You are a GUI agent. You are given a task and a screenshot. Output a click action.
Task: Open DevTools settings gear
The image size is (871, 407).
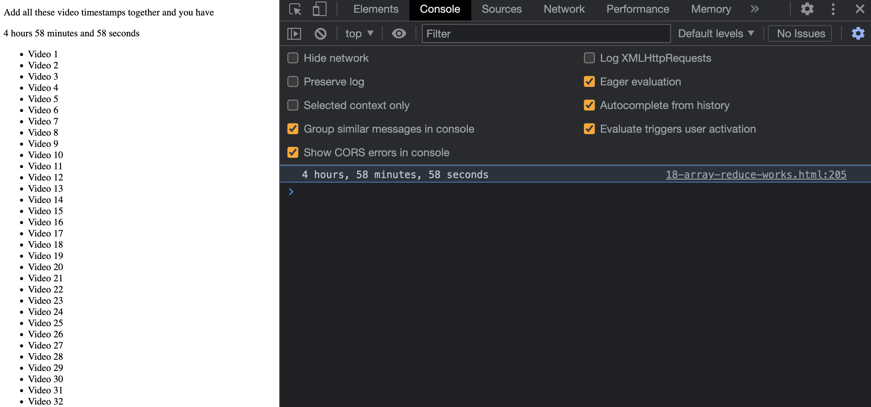807,9
